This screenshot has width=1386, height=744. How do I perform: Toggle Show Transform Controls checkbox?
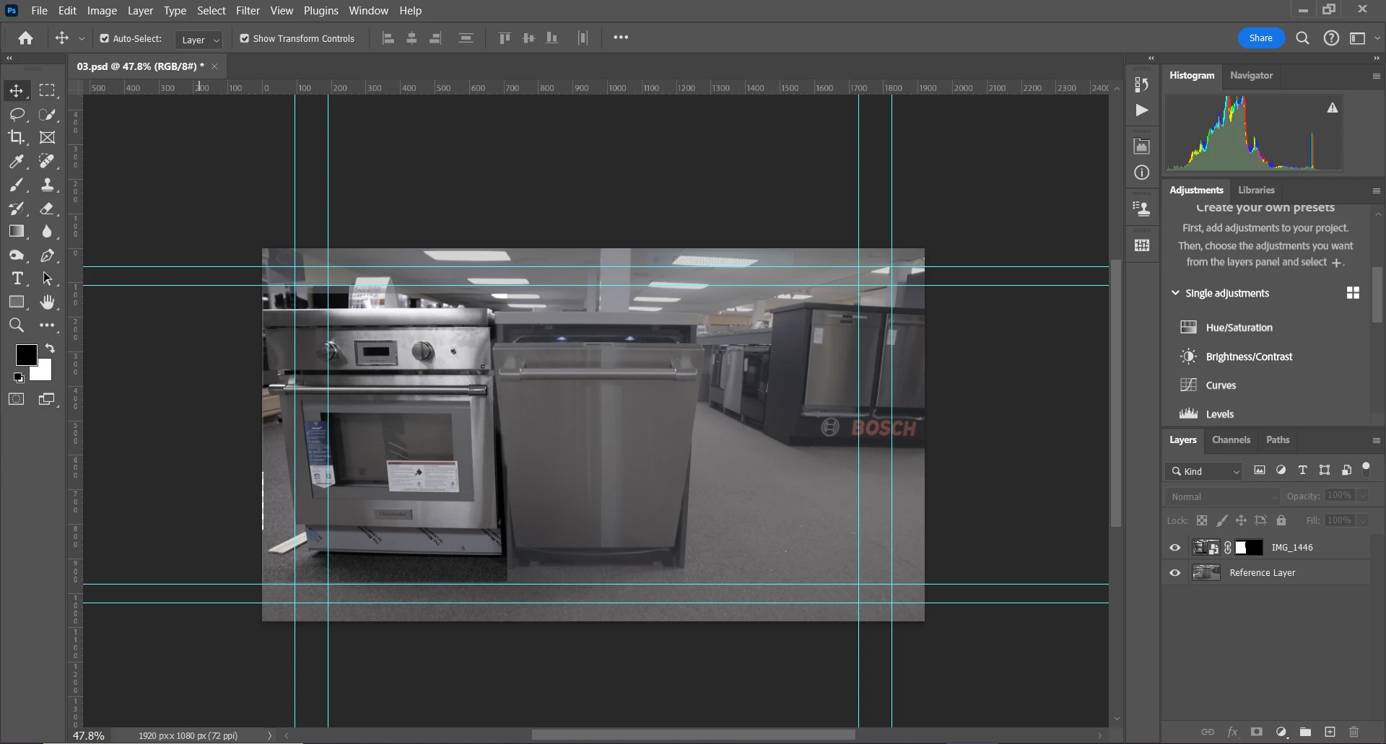(245, 38)
